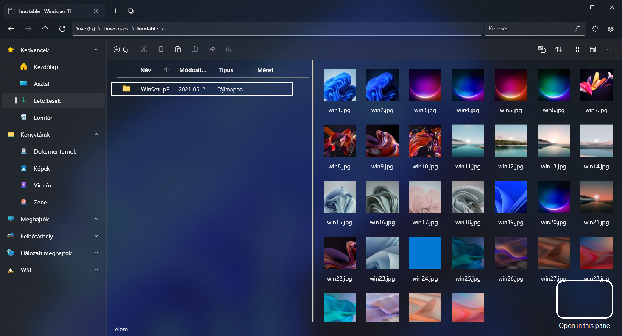Rename the selected item
The image size is (622, 336).
195,50
